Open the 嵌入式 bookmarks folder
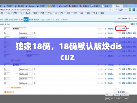The image size is (137, 103). click(x=27, y=13)
